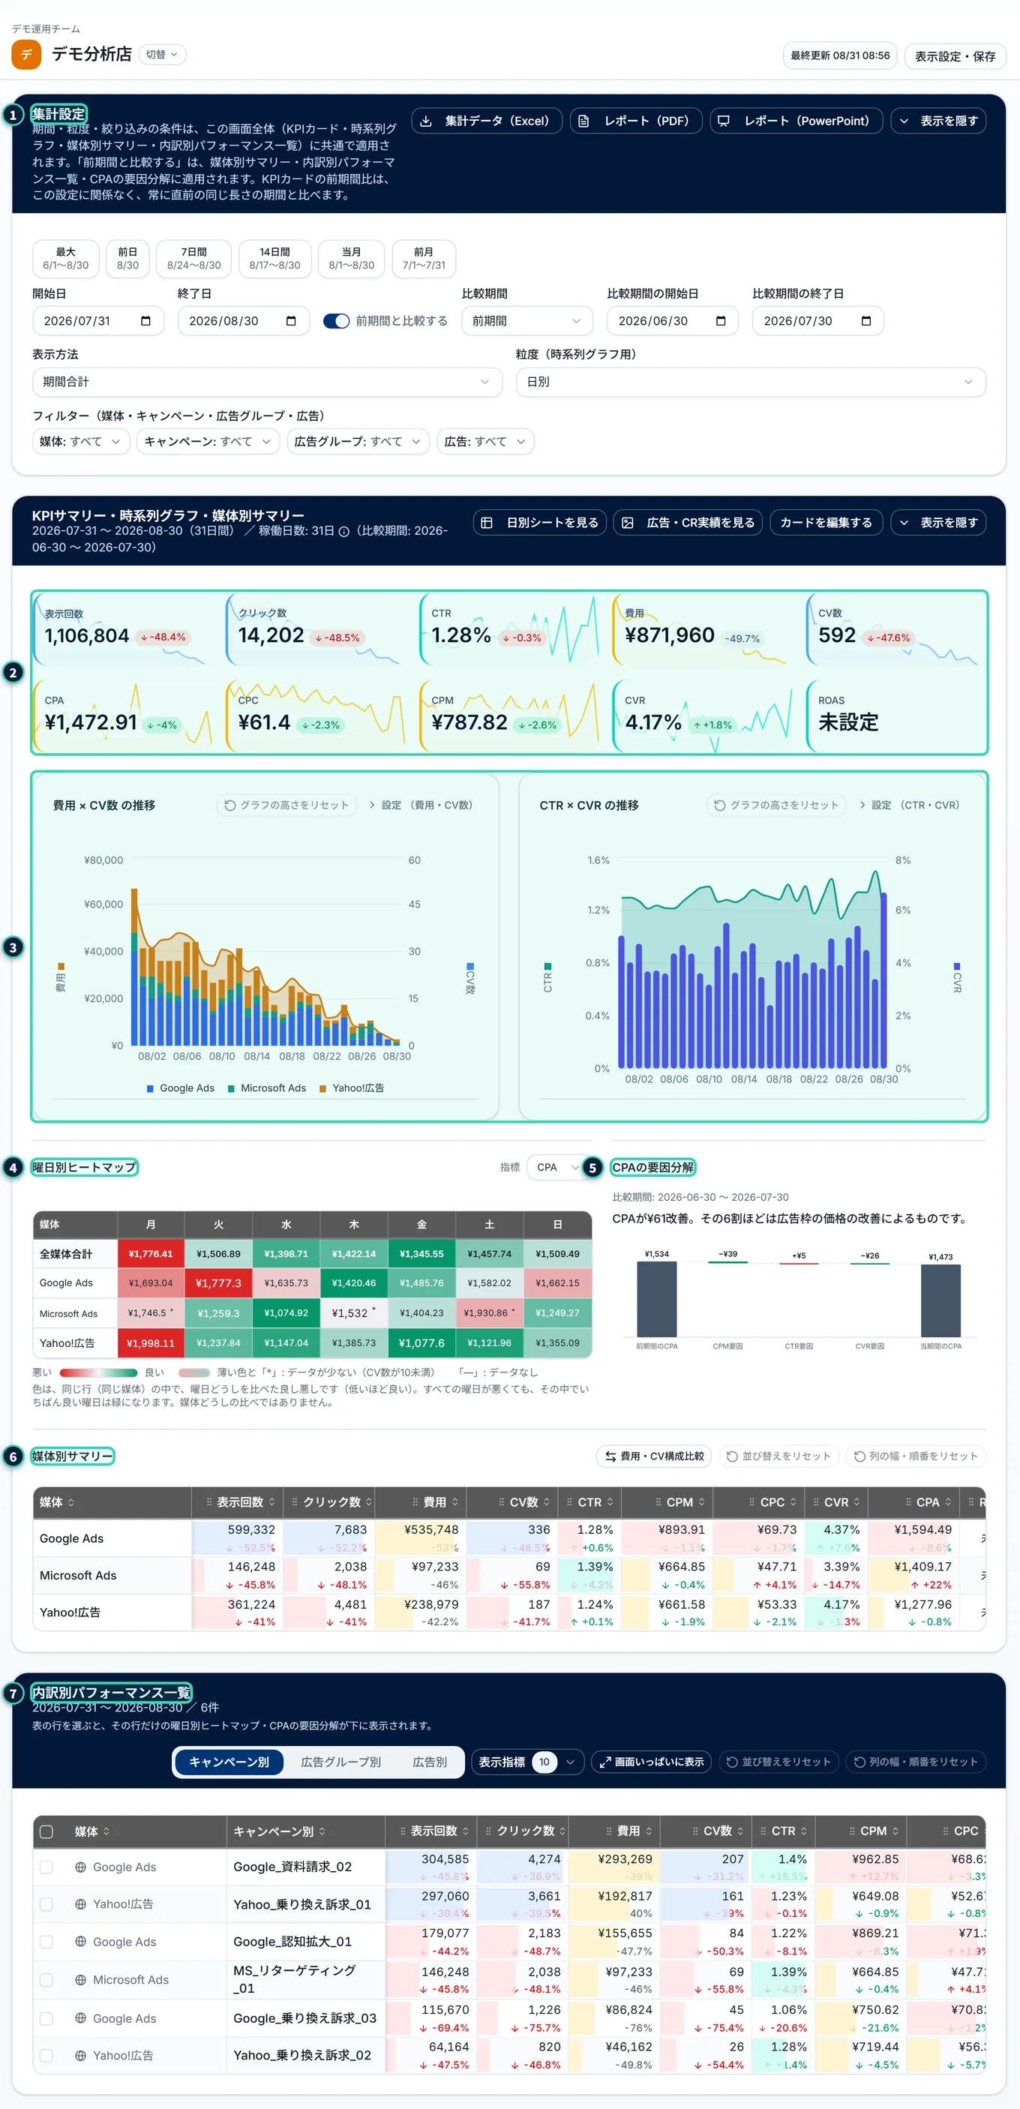Click the download icon on 集計データ (Excel)
Image resolution: width=1020 pixels, height=2109 pixels.
tap(426, 121)
